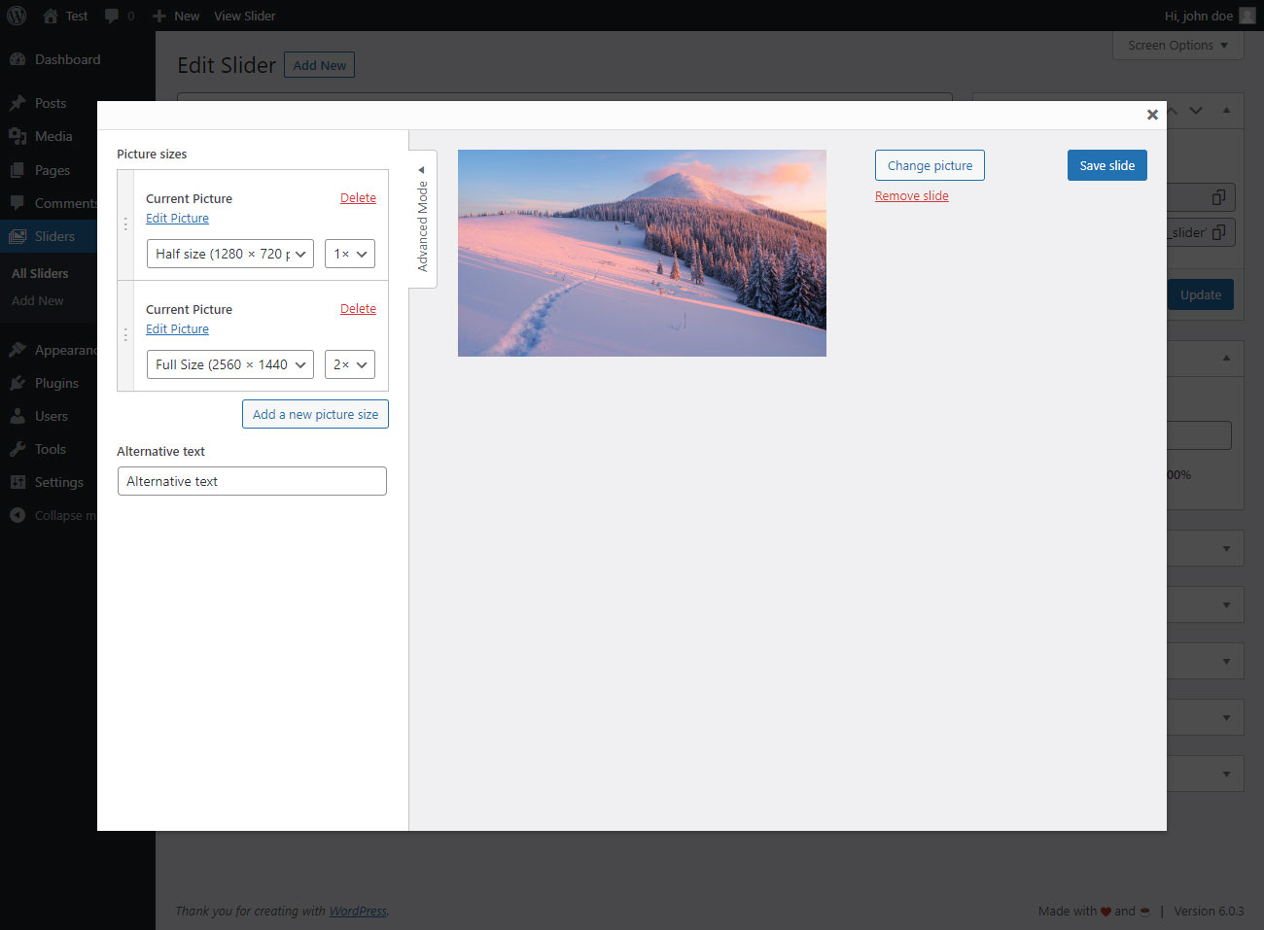Copy the upper shortcode with its copy icon

1218,197
